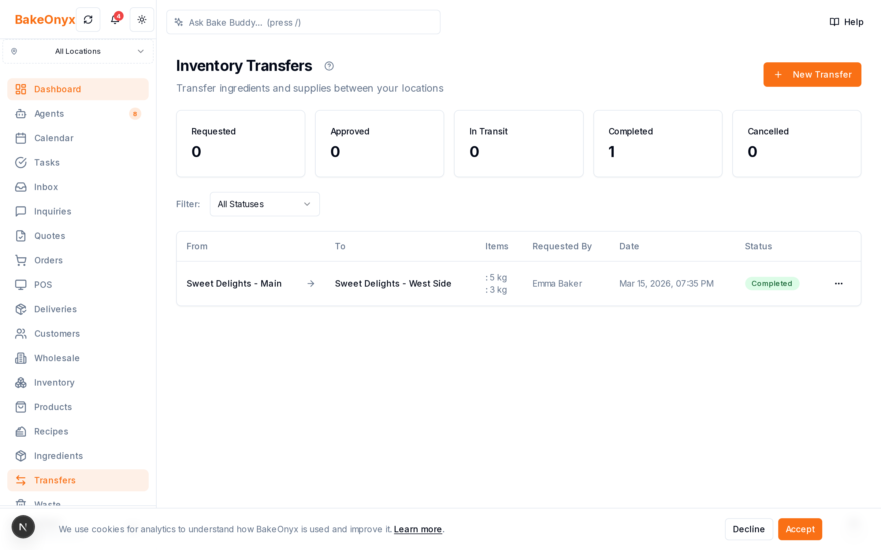This screenshot has width=881, height=550.
Task: Click the In Transit summary card
Action: pyautogui.click(x=519, y=144)
